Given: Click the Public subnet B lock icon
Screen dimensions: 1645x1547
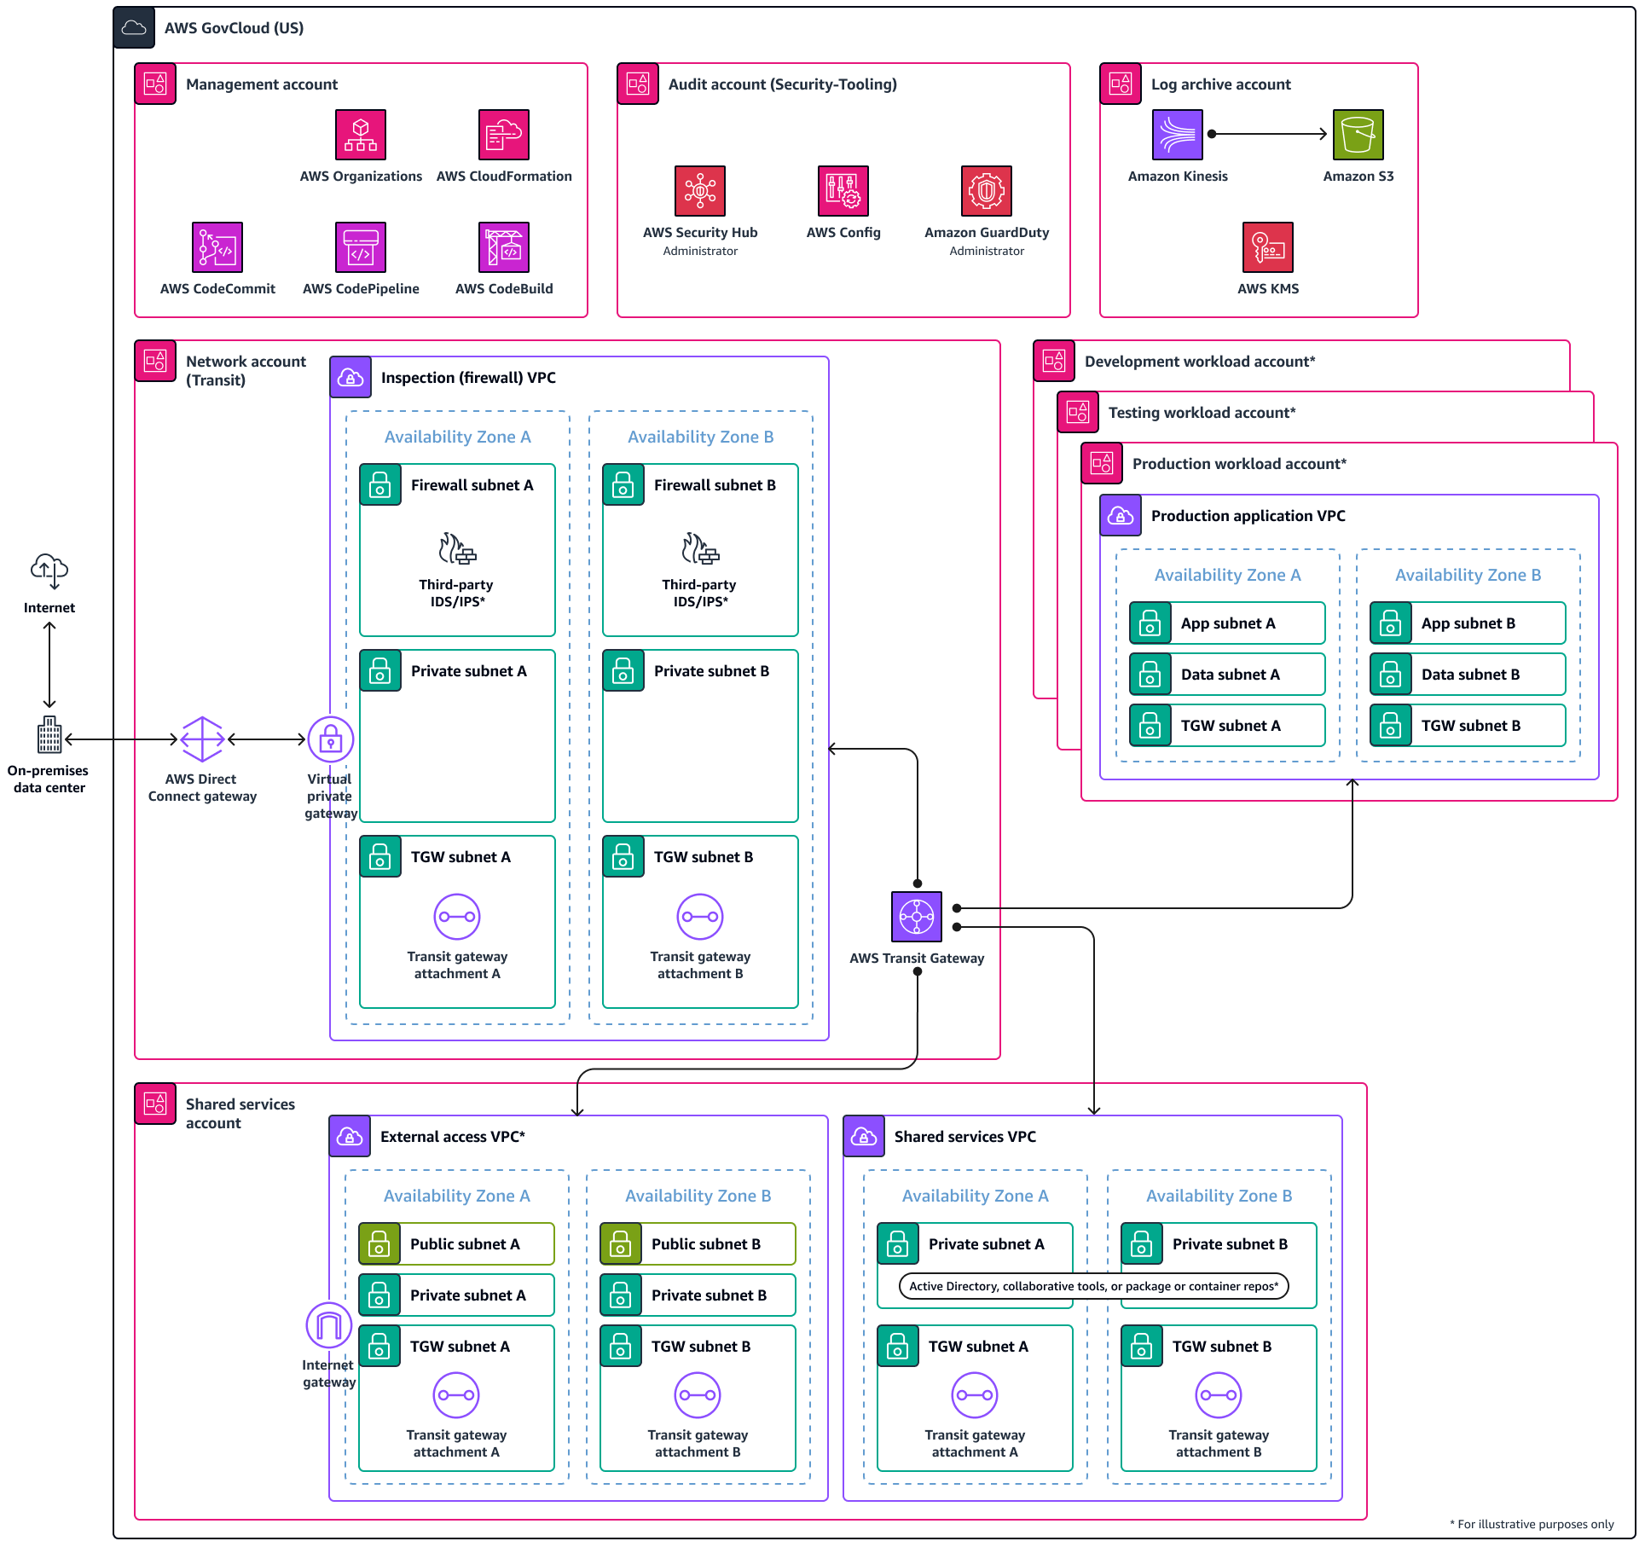Looking at the screenshot, I should point(621,1244).
